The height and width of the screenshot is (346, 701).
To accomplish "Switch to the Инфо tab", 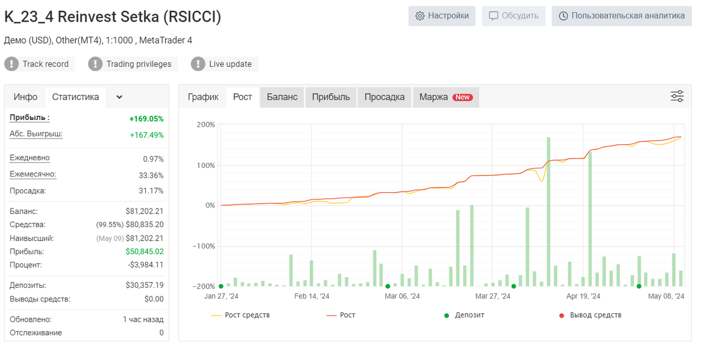I will 26,97.
